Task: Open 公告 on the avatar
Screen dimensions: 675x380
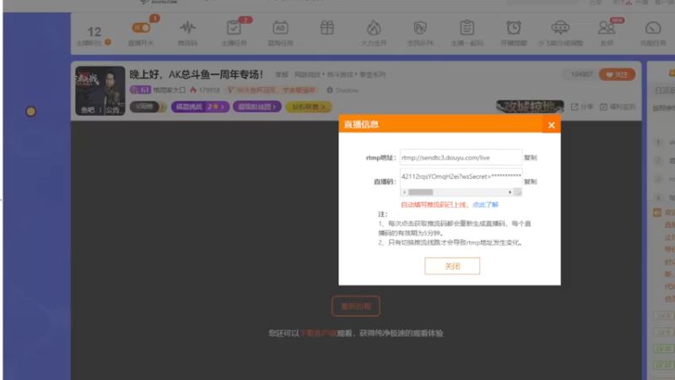Action: (113, 111)
